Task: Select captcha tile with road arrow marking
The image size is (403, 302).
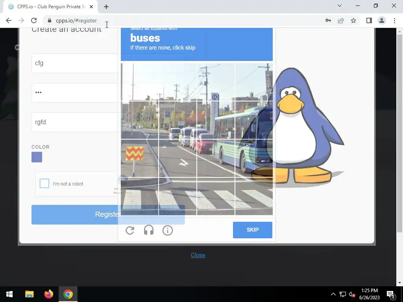Action: (177, 158)
